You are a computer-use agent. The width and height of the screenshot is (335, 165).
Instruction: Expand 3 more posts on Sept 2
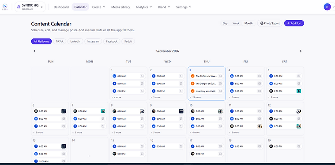tap(155, 97)
